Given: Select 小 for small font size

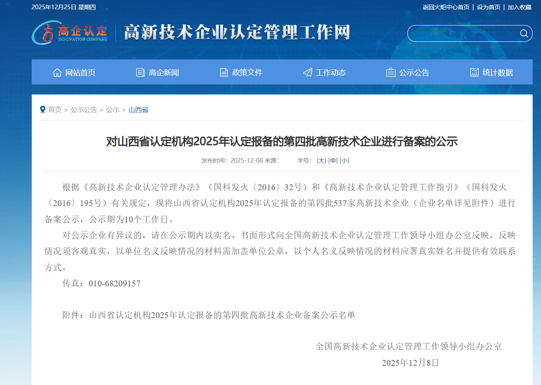Looking at the screenshot, I should click(345, 160).
